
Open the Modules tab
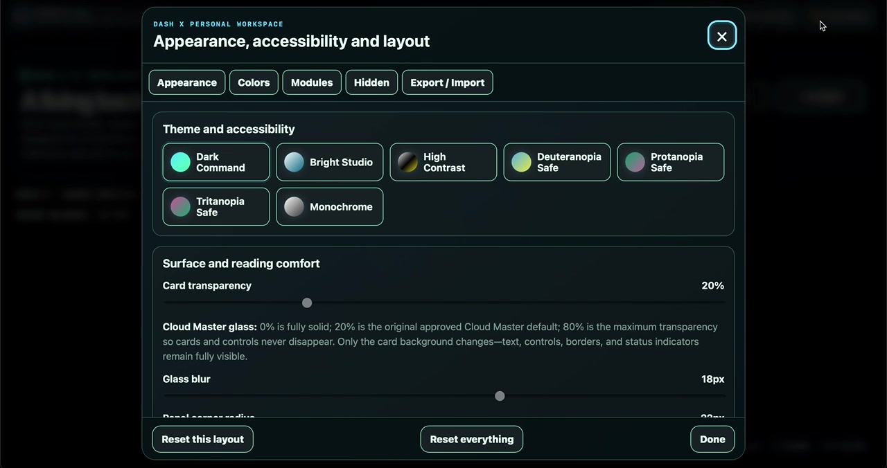pyautogui.click(x=312, y=82)
